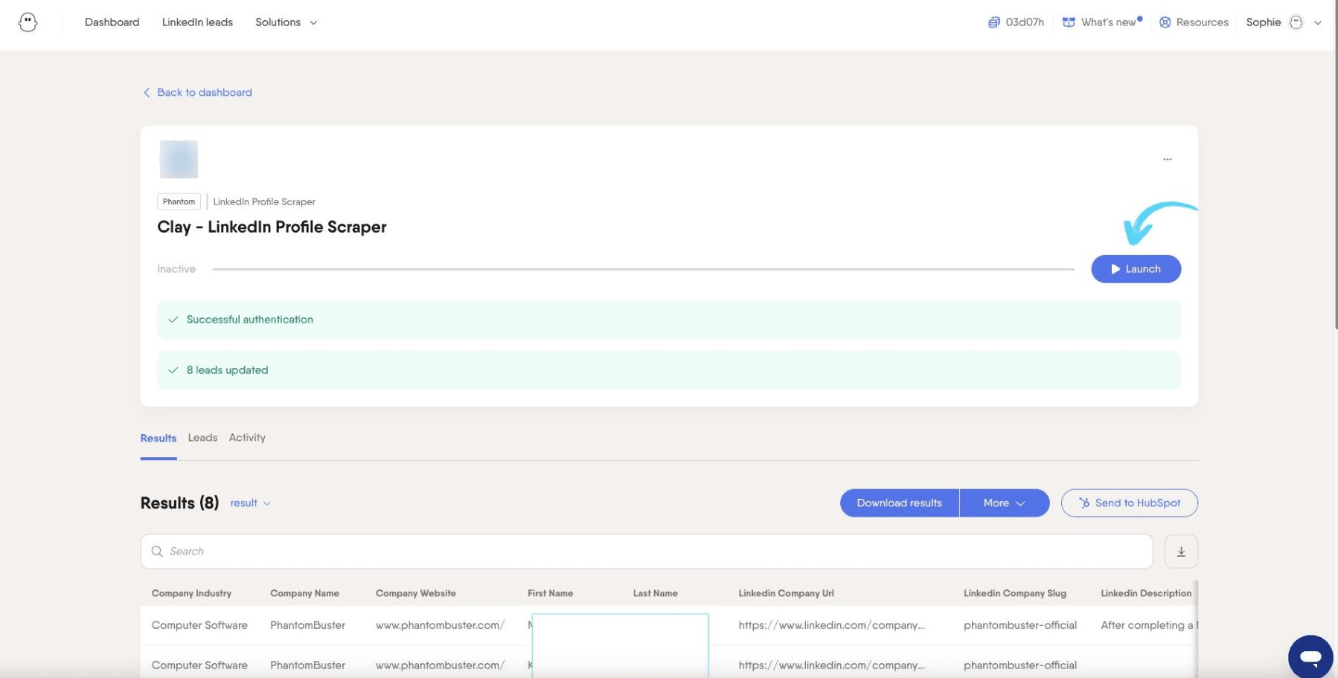1338x678 pixels.
Task: Click Sophie's profile avatar icon
Action: click(x=1296, y=22)
